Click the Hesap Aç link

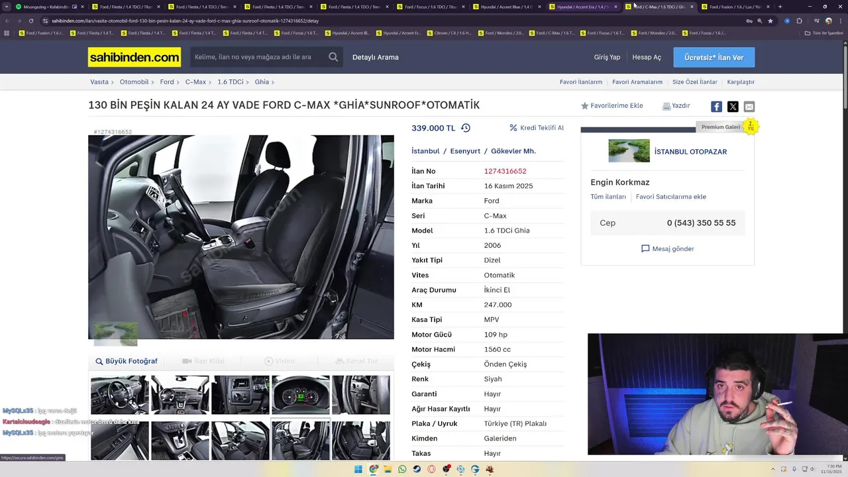[647, 57]
